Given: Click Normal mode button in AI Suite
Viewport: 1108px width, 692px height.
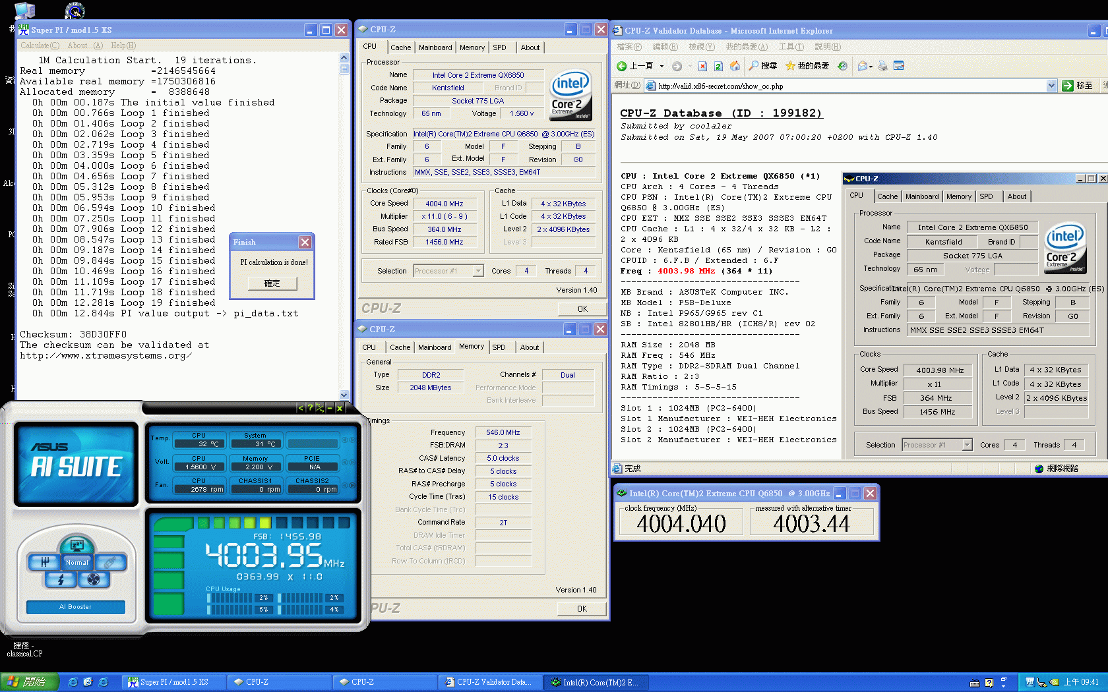Looking at the screenshot, I should click(x=77, y=562).
